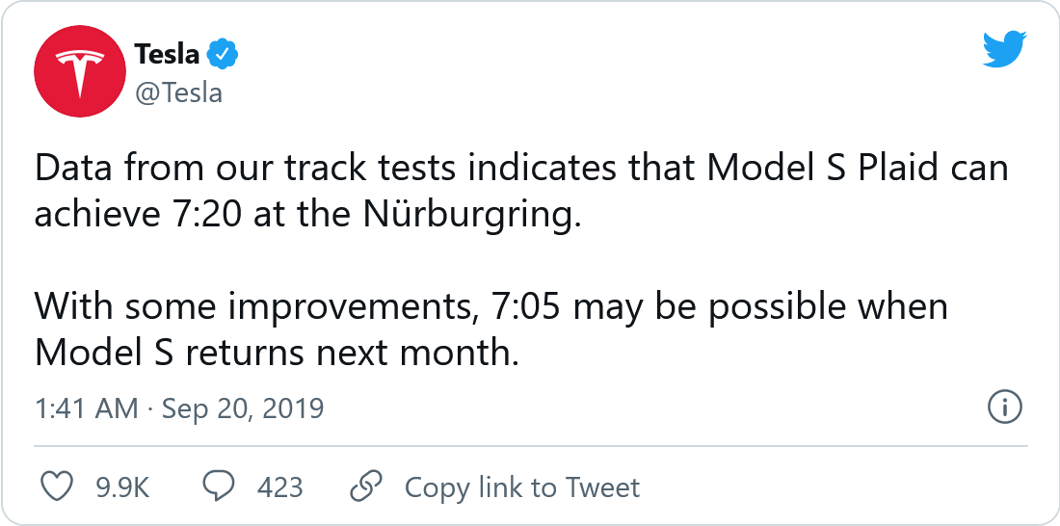Open the 1:41 AM timestamp
Screen dimensions: 1060x526
tap(87, 408)
